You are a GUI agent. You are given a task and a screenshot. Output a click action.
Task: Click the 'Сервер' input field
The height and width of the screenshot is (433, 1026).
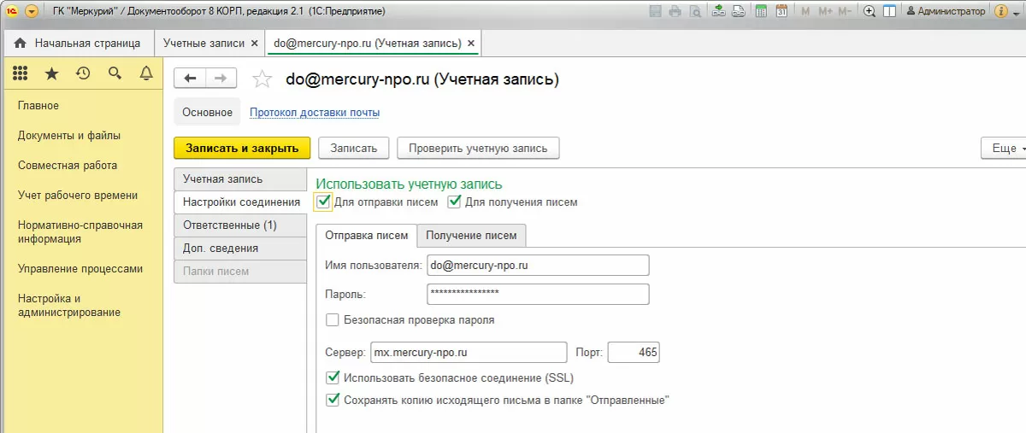point(468,352)
